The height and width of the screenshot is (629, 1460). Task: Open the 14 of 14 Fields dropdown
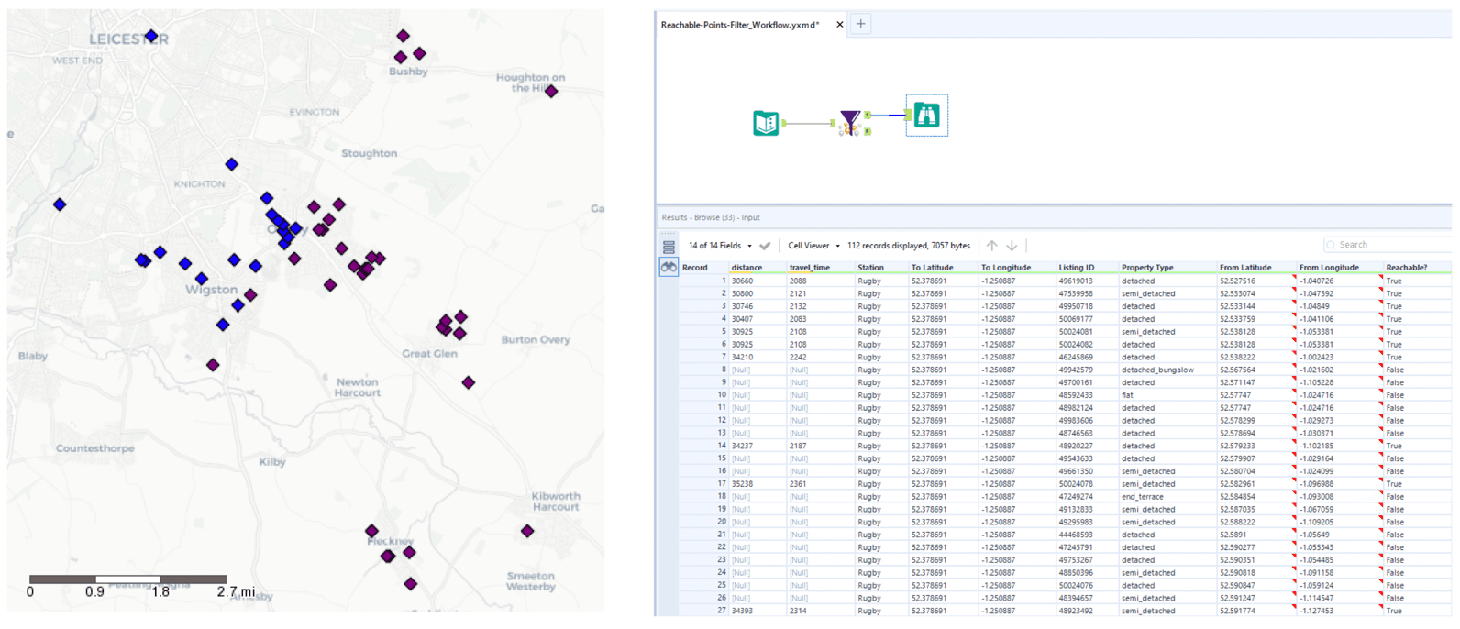pyautogui.click(x=720, y=246)
